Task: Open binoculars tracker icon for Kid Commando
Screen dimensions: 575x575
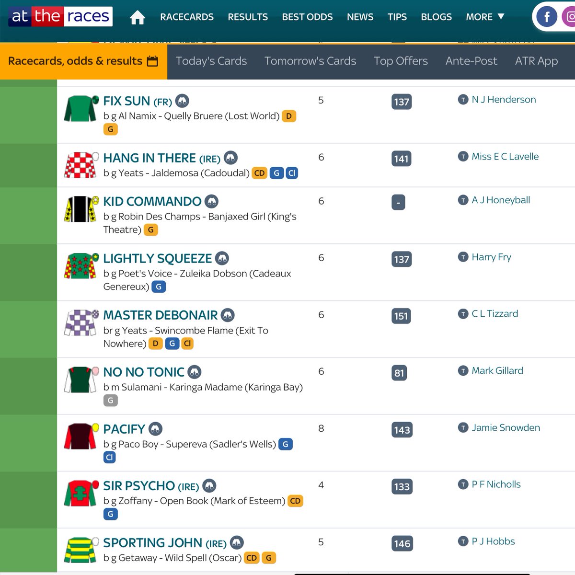Action: coord(211,201)
